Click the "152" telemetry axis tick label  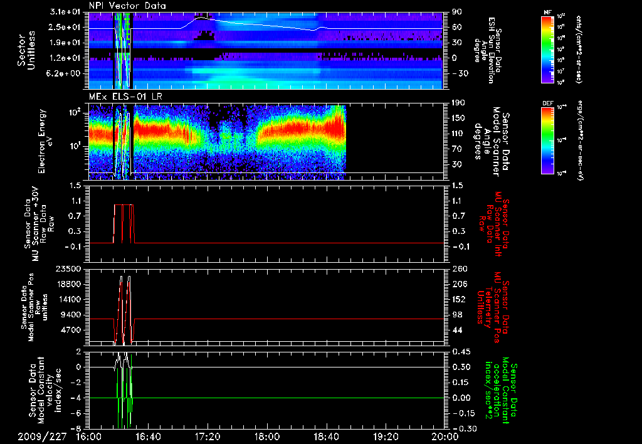pos(459,299)
